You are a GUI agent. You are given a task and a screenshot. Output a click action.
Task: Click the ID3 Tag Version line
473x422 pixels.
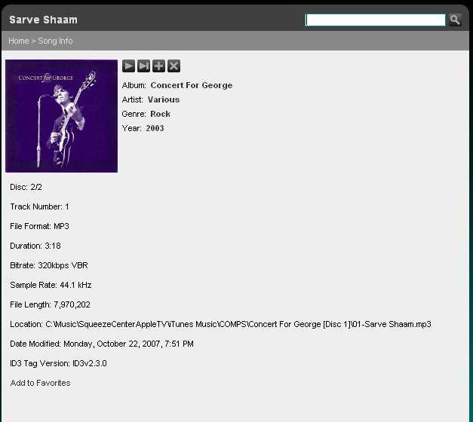[x=58, y=363]
